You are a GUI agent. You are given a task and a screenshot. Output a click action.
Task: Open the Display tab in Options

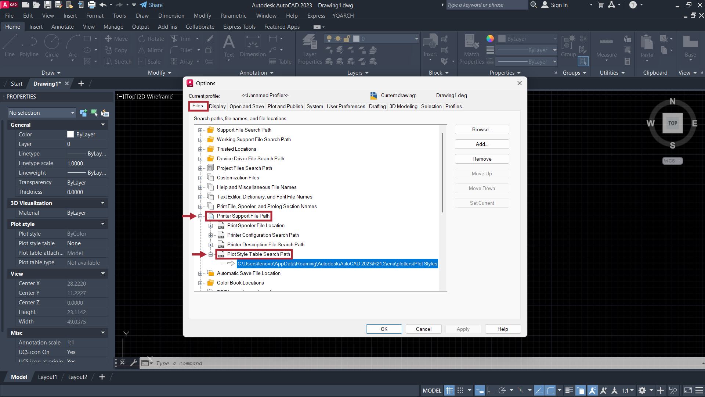click(217, 106)
